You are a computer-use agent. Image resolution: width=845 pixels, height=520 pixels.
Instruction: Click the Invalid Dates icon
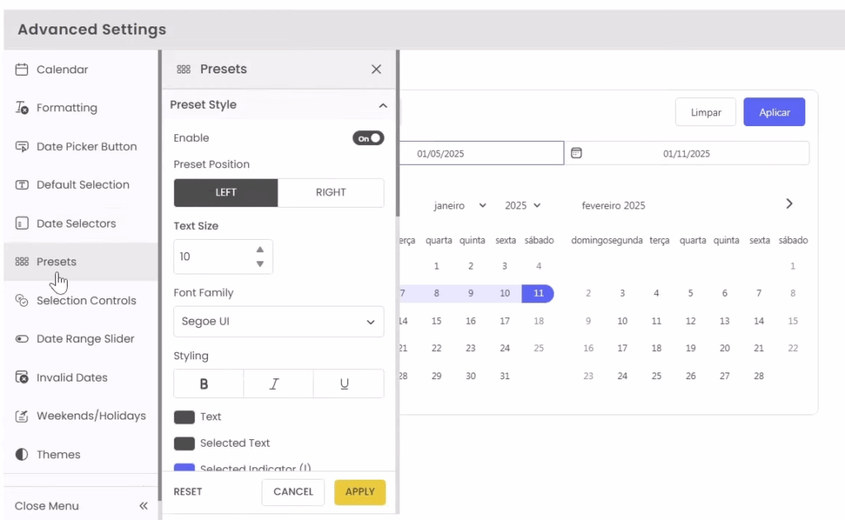(21, 377)
